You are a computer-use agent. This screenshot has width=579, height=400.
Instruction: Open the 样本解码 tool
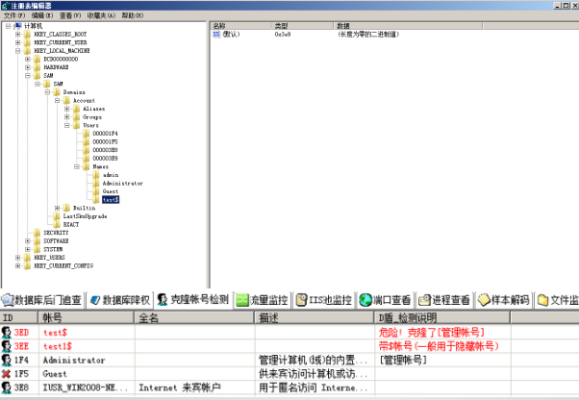click(504, 300)
